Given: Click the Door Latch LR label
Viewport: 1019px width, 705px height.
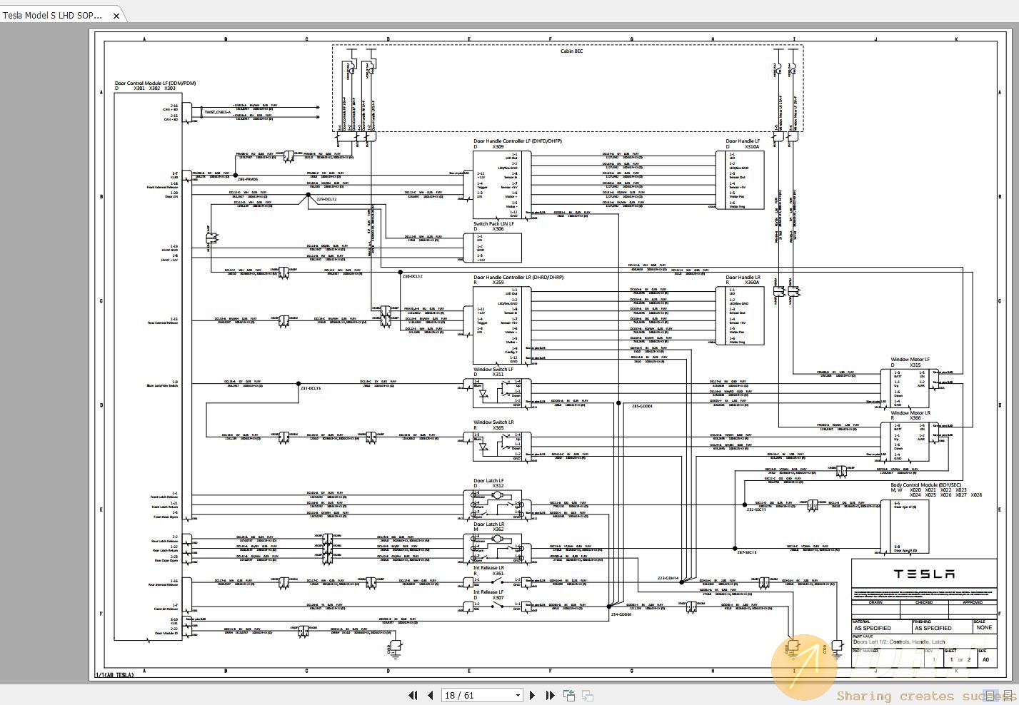Looking at the screenshot, I should (x=488, y=524).
